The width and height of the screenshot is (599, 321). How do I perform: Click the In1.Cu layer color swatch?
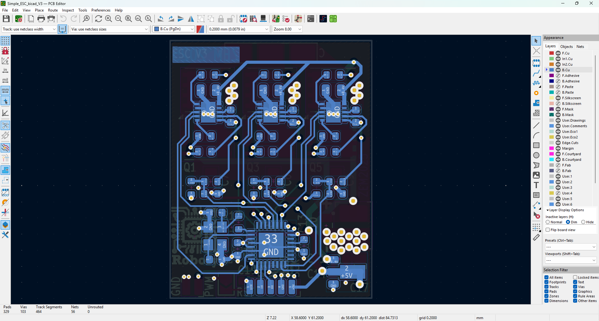point(552,59)
